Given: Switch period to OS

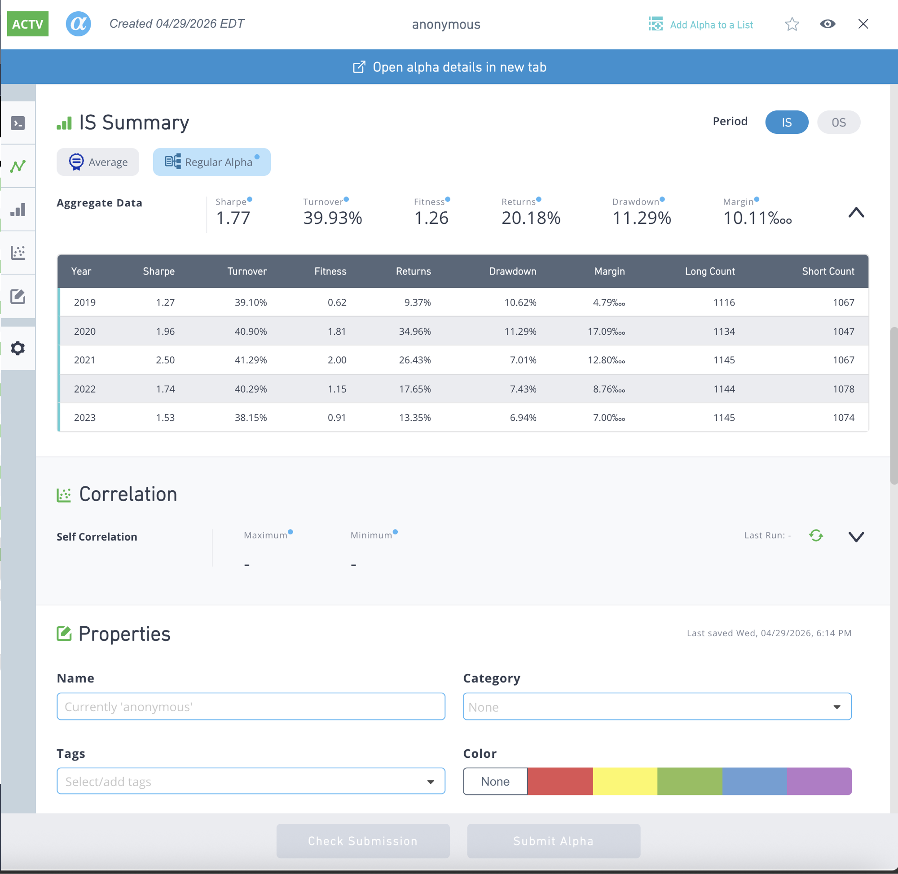Looking at the screenshot, I should (x=838, y=122).
